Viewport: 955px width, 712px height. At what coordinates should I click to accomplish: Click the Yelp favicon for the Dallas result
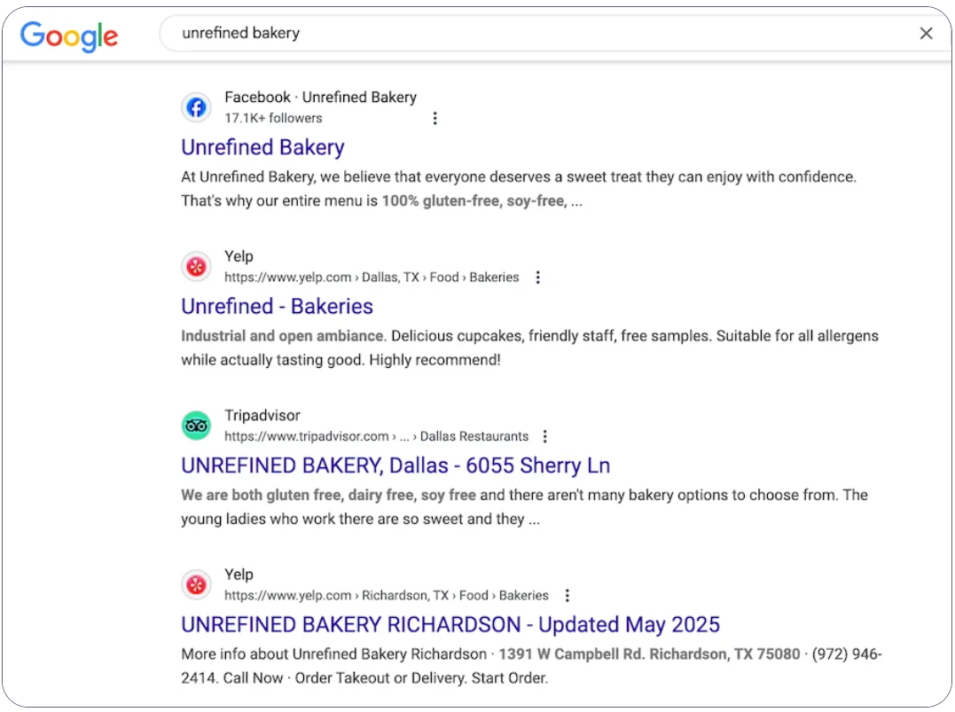click(196, 267)
